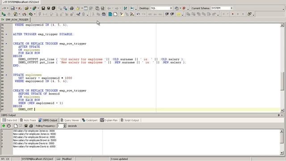Click the new connection plug icon
286x161 pixels.
tap(4, 8)
